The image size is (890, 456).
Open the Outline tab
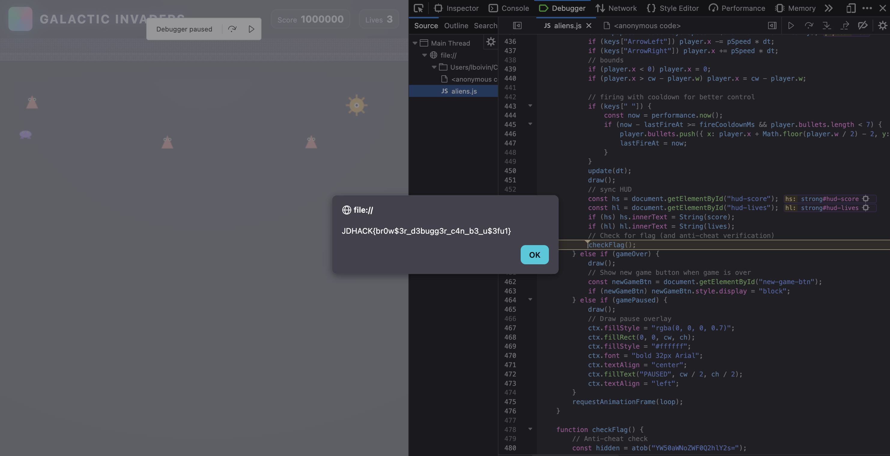pyautogui.click(x=456, y=25)
